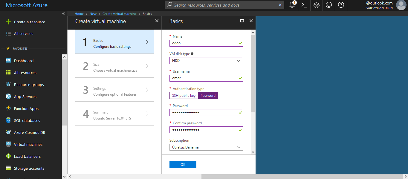Click the feedback smiley icon
Viewport: 408px width, 179px height.
coord(329,5)
